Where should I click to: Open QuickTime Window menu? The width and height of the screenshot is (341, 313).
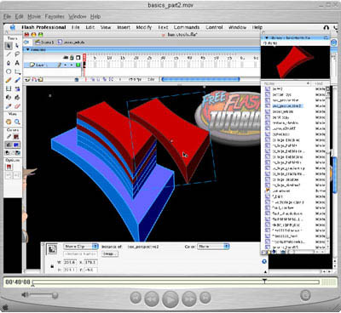(78, 16)
